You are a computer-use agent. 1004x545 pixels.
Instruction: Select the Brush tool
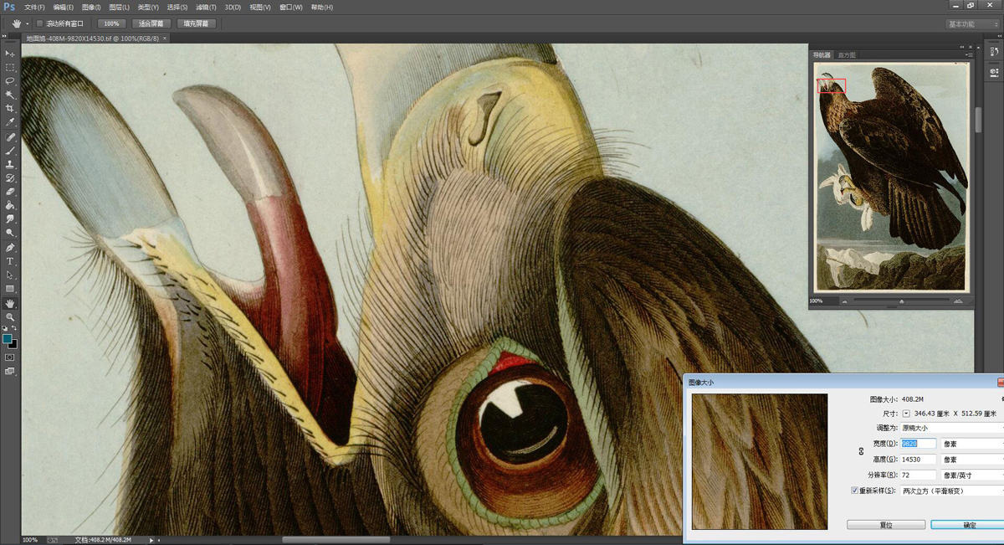tap(10, 151)
